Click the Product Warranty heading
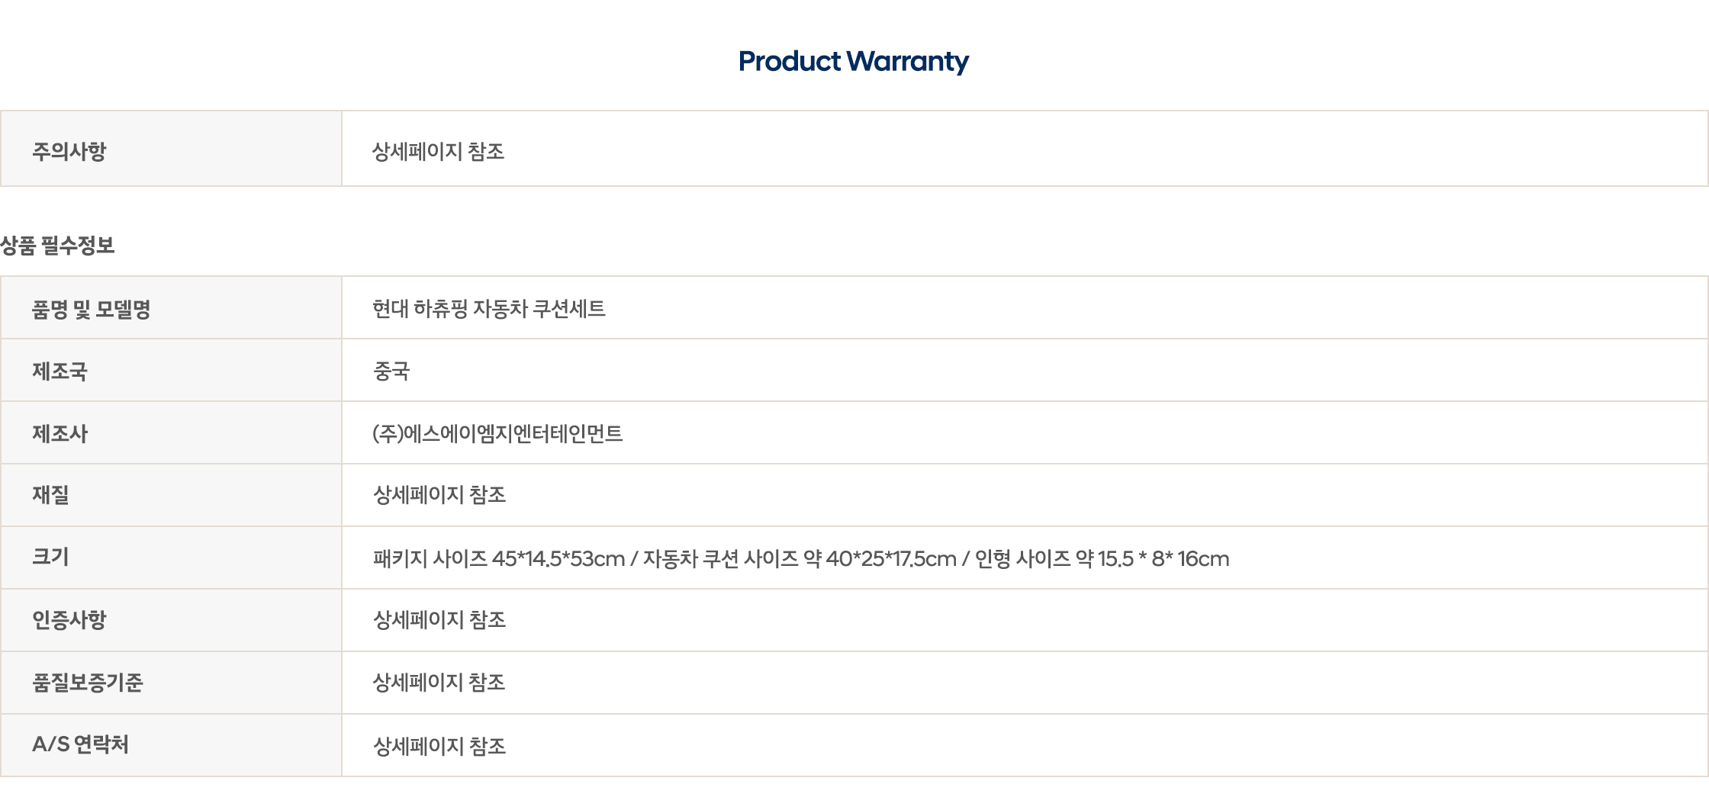Screen dimensions: 1709x797 click(x=854, y=61)
